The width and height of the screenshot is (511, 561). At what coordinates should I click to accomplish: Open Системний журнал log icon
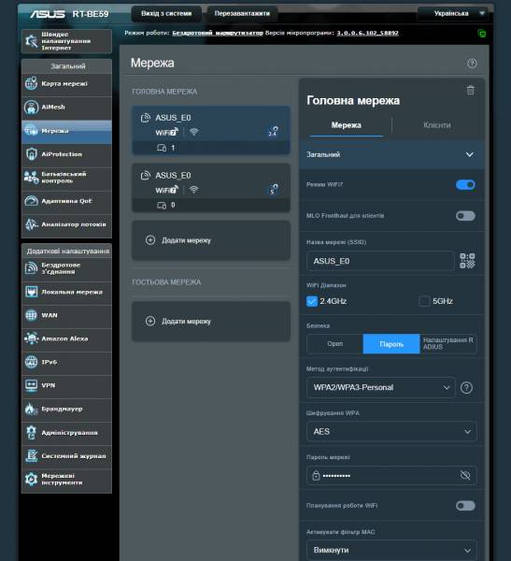tap(31, 456)
